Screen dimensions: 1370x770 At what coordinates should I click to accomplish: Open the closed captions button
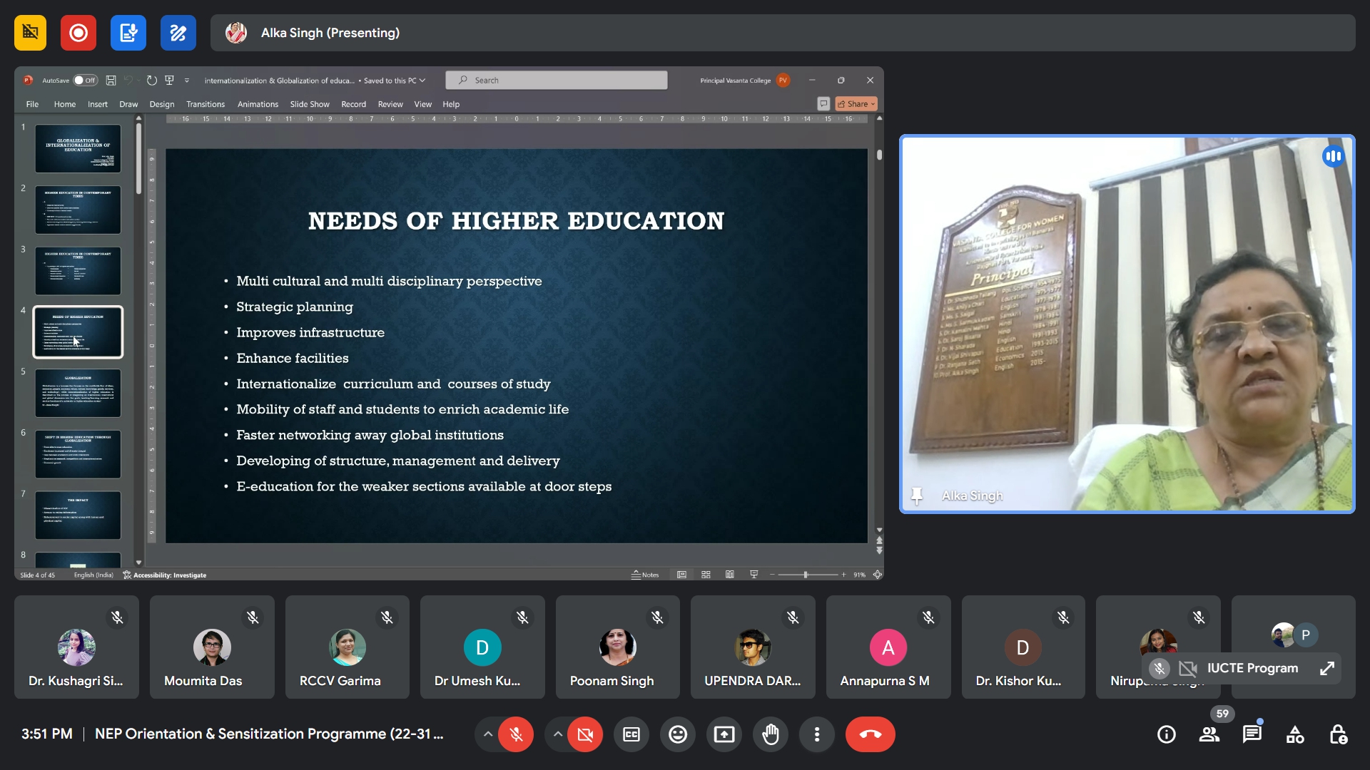click(x=631, y=734)
